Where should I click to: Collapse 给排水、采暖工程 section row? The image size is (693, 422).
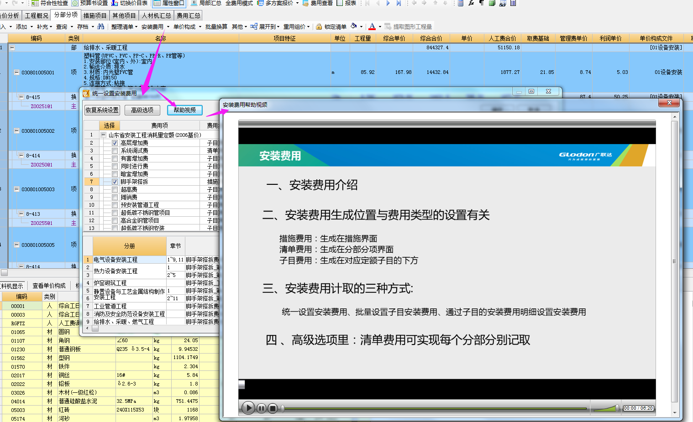point(12,47)
